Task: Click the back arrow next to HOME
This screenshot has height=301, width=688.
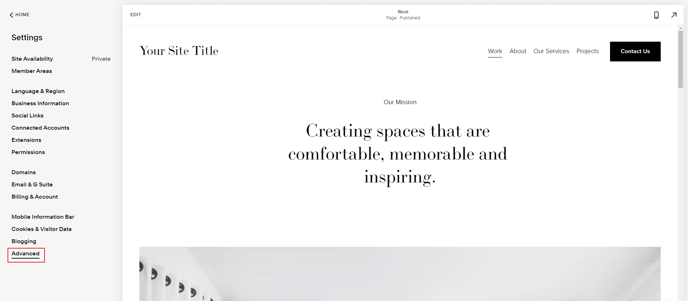Action: pyautogui.click(x=11, y=15)
